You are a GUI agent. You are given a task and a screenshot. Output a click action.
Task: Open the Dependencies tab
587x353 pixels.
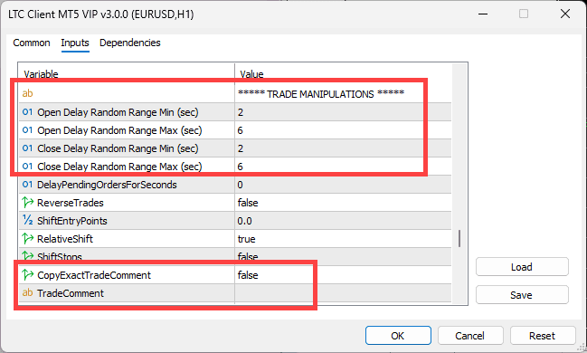pos(130,43)
